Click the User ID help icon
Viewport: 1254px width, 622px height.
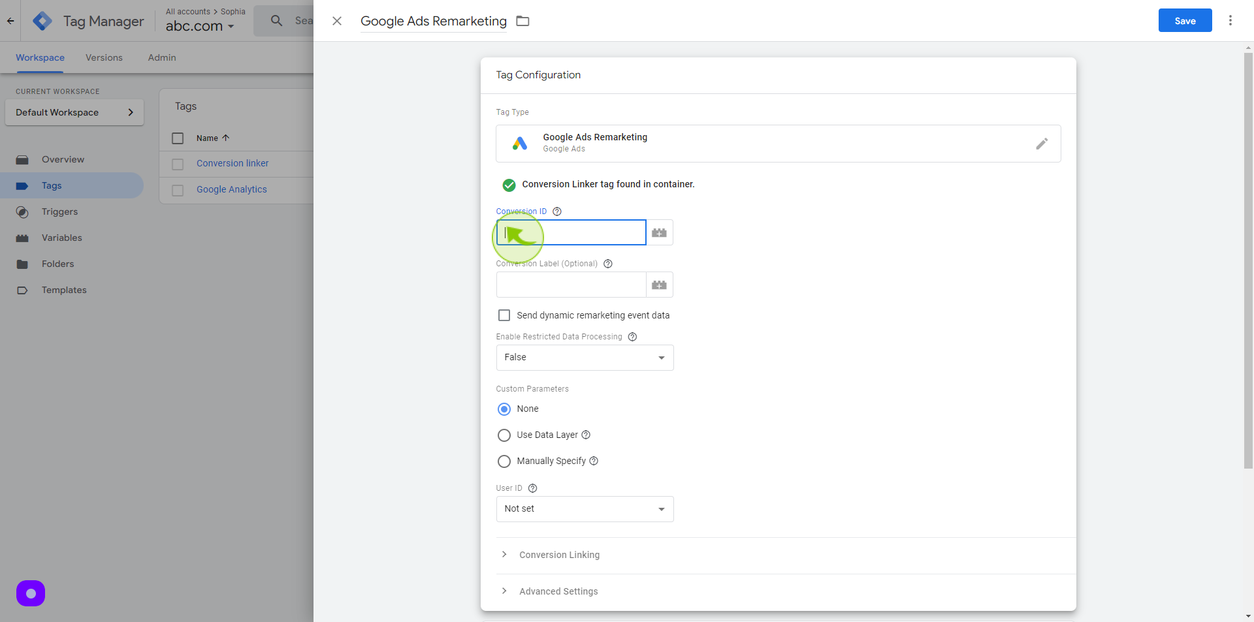click(532, 488)
